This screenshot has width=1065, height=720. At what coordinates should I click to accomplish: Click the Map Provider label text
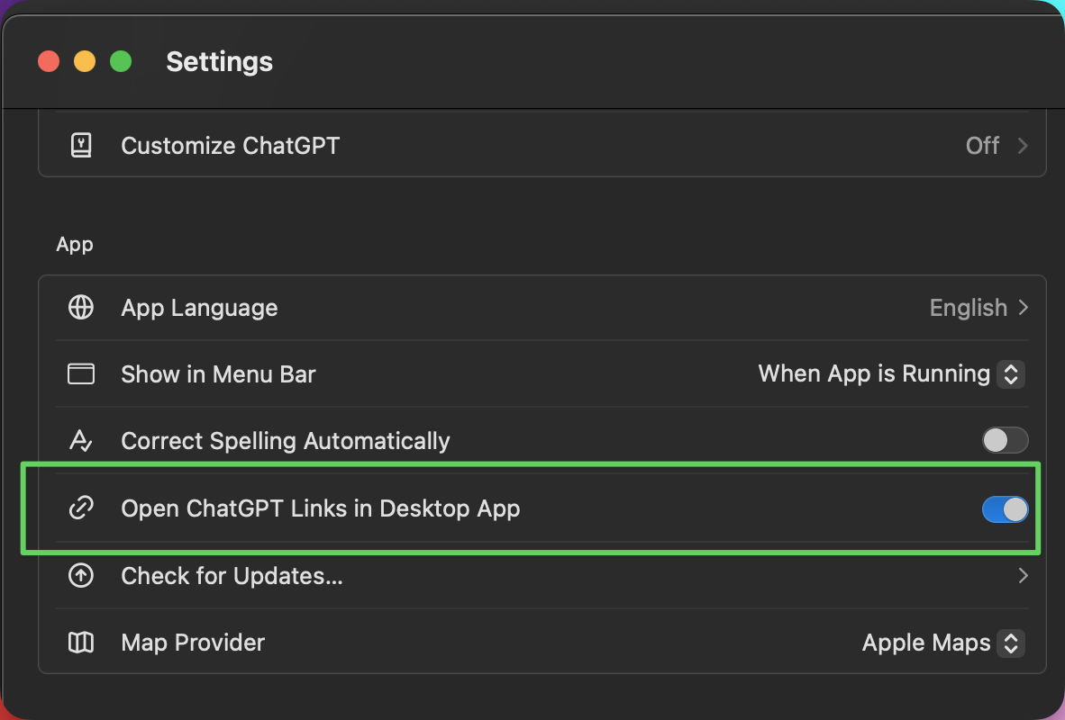click(x=193, y=643)
